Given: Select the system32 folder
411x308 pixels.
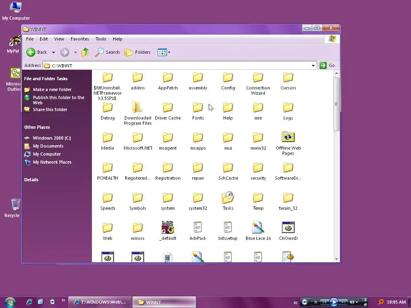Looking at the screenshot, I should tap(197, 201).
